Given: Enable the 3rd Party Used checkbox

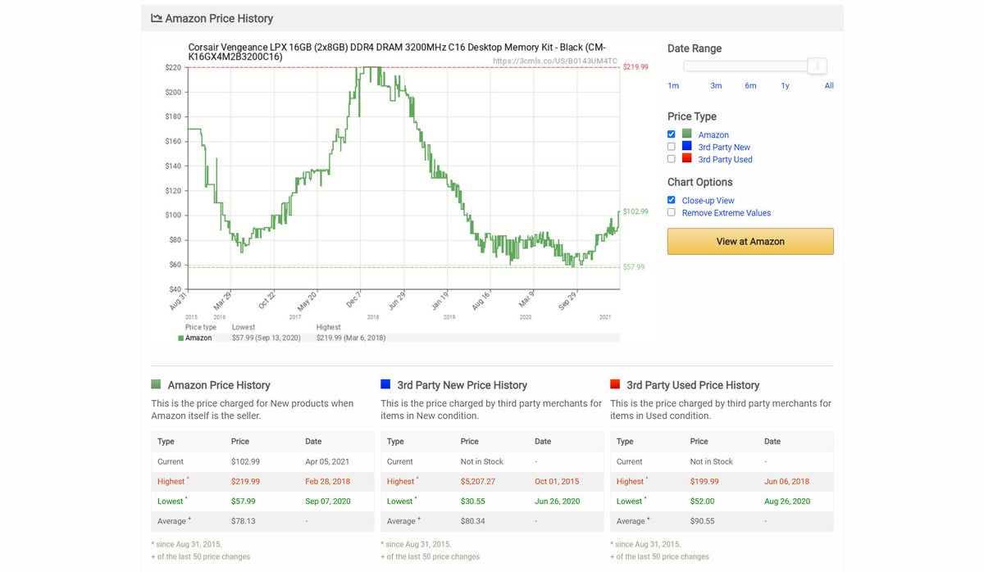Looking at the screenshot, I should (x=672, y=159).
